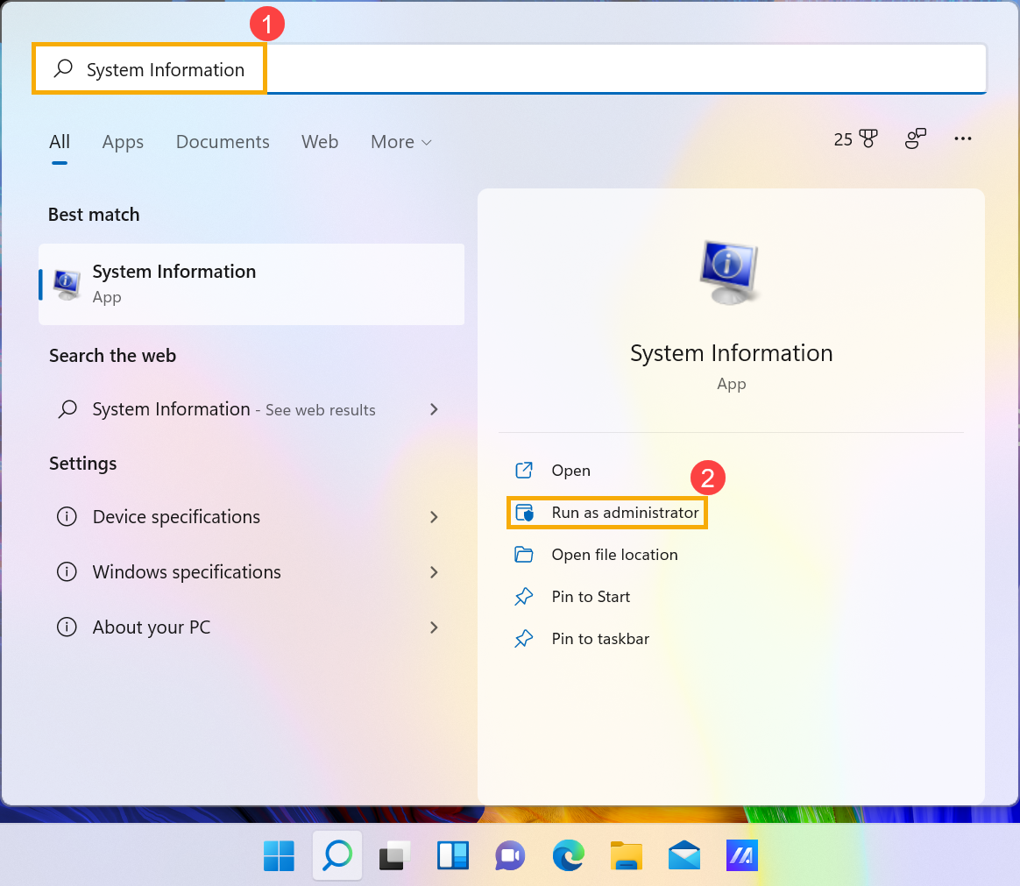Open File Explorer from the taskbar
Image resolution: width=1020 pixels, height=886 pixels.
[x=627, y=855]
